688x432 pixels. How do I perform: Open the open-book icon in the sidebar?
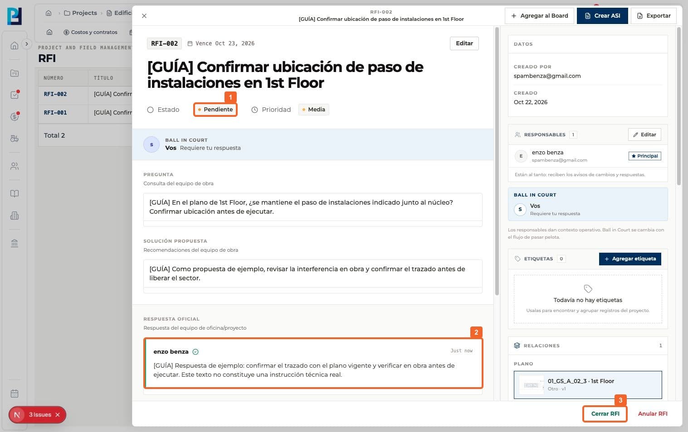pos(15,194)
